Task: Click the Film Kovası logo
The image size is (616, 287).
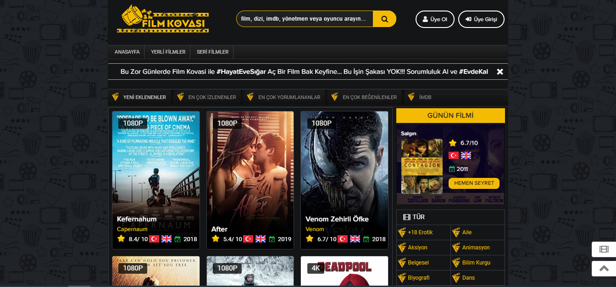Action: (163, 19)
